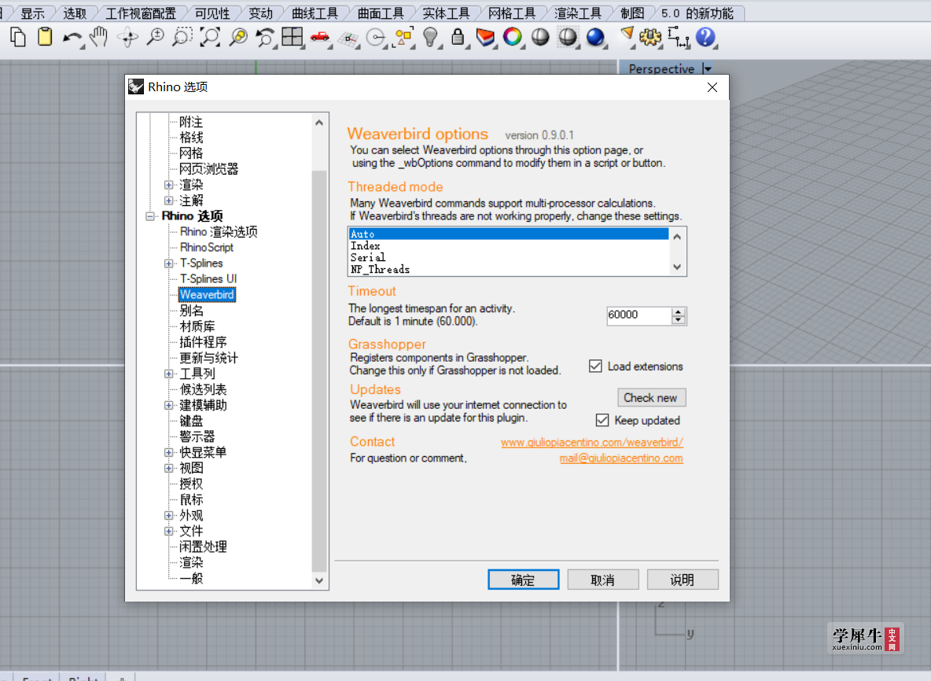Click the padlock lock objects icon

pos(458,37)
